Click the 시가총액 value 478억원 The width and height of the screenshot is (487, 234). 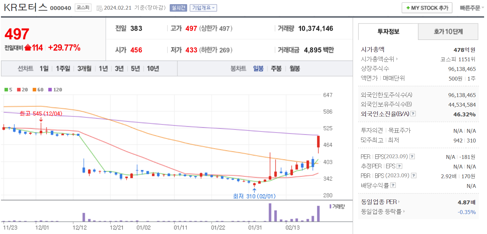click(464, 50)
